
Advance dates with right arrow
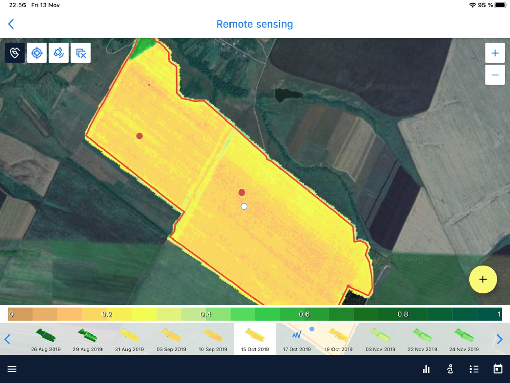[500, 339]
